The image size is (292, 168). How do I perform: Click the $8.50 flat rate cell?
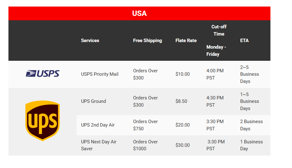(x=181, y=101)
